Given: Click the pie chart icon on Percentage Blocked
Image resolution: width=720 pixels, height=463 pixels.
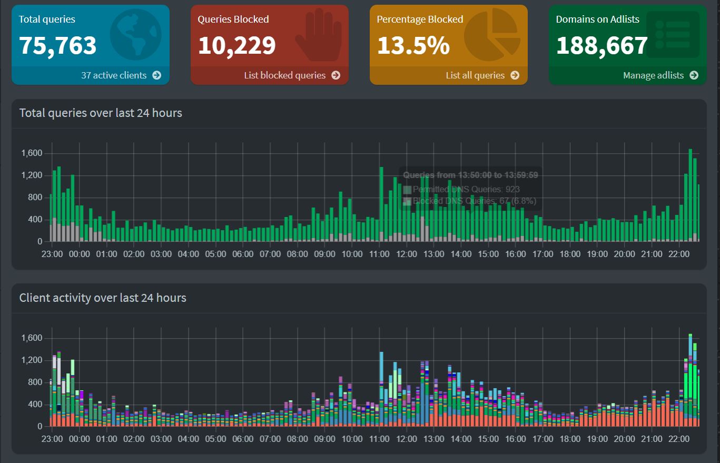Looking at the screenshot, I should point(492,33).
